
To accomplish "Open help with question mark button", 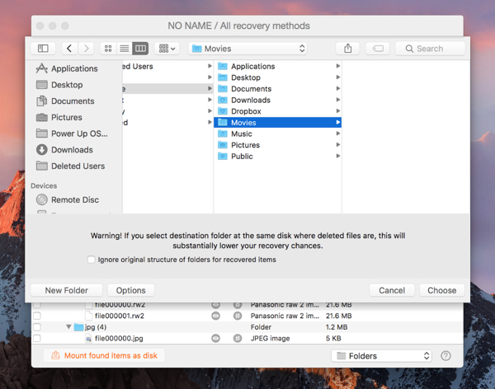I will point(445,356).
